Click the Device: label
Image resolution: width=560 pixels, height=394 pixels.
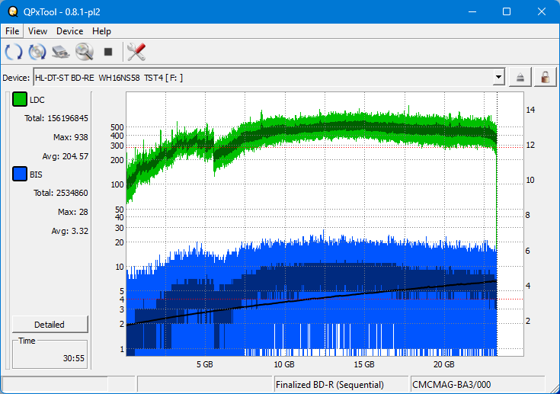click(x=16, y=78)
